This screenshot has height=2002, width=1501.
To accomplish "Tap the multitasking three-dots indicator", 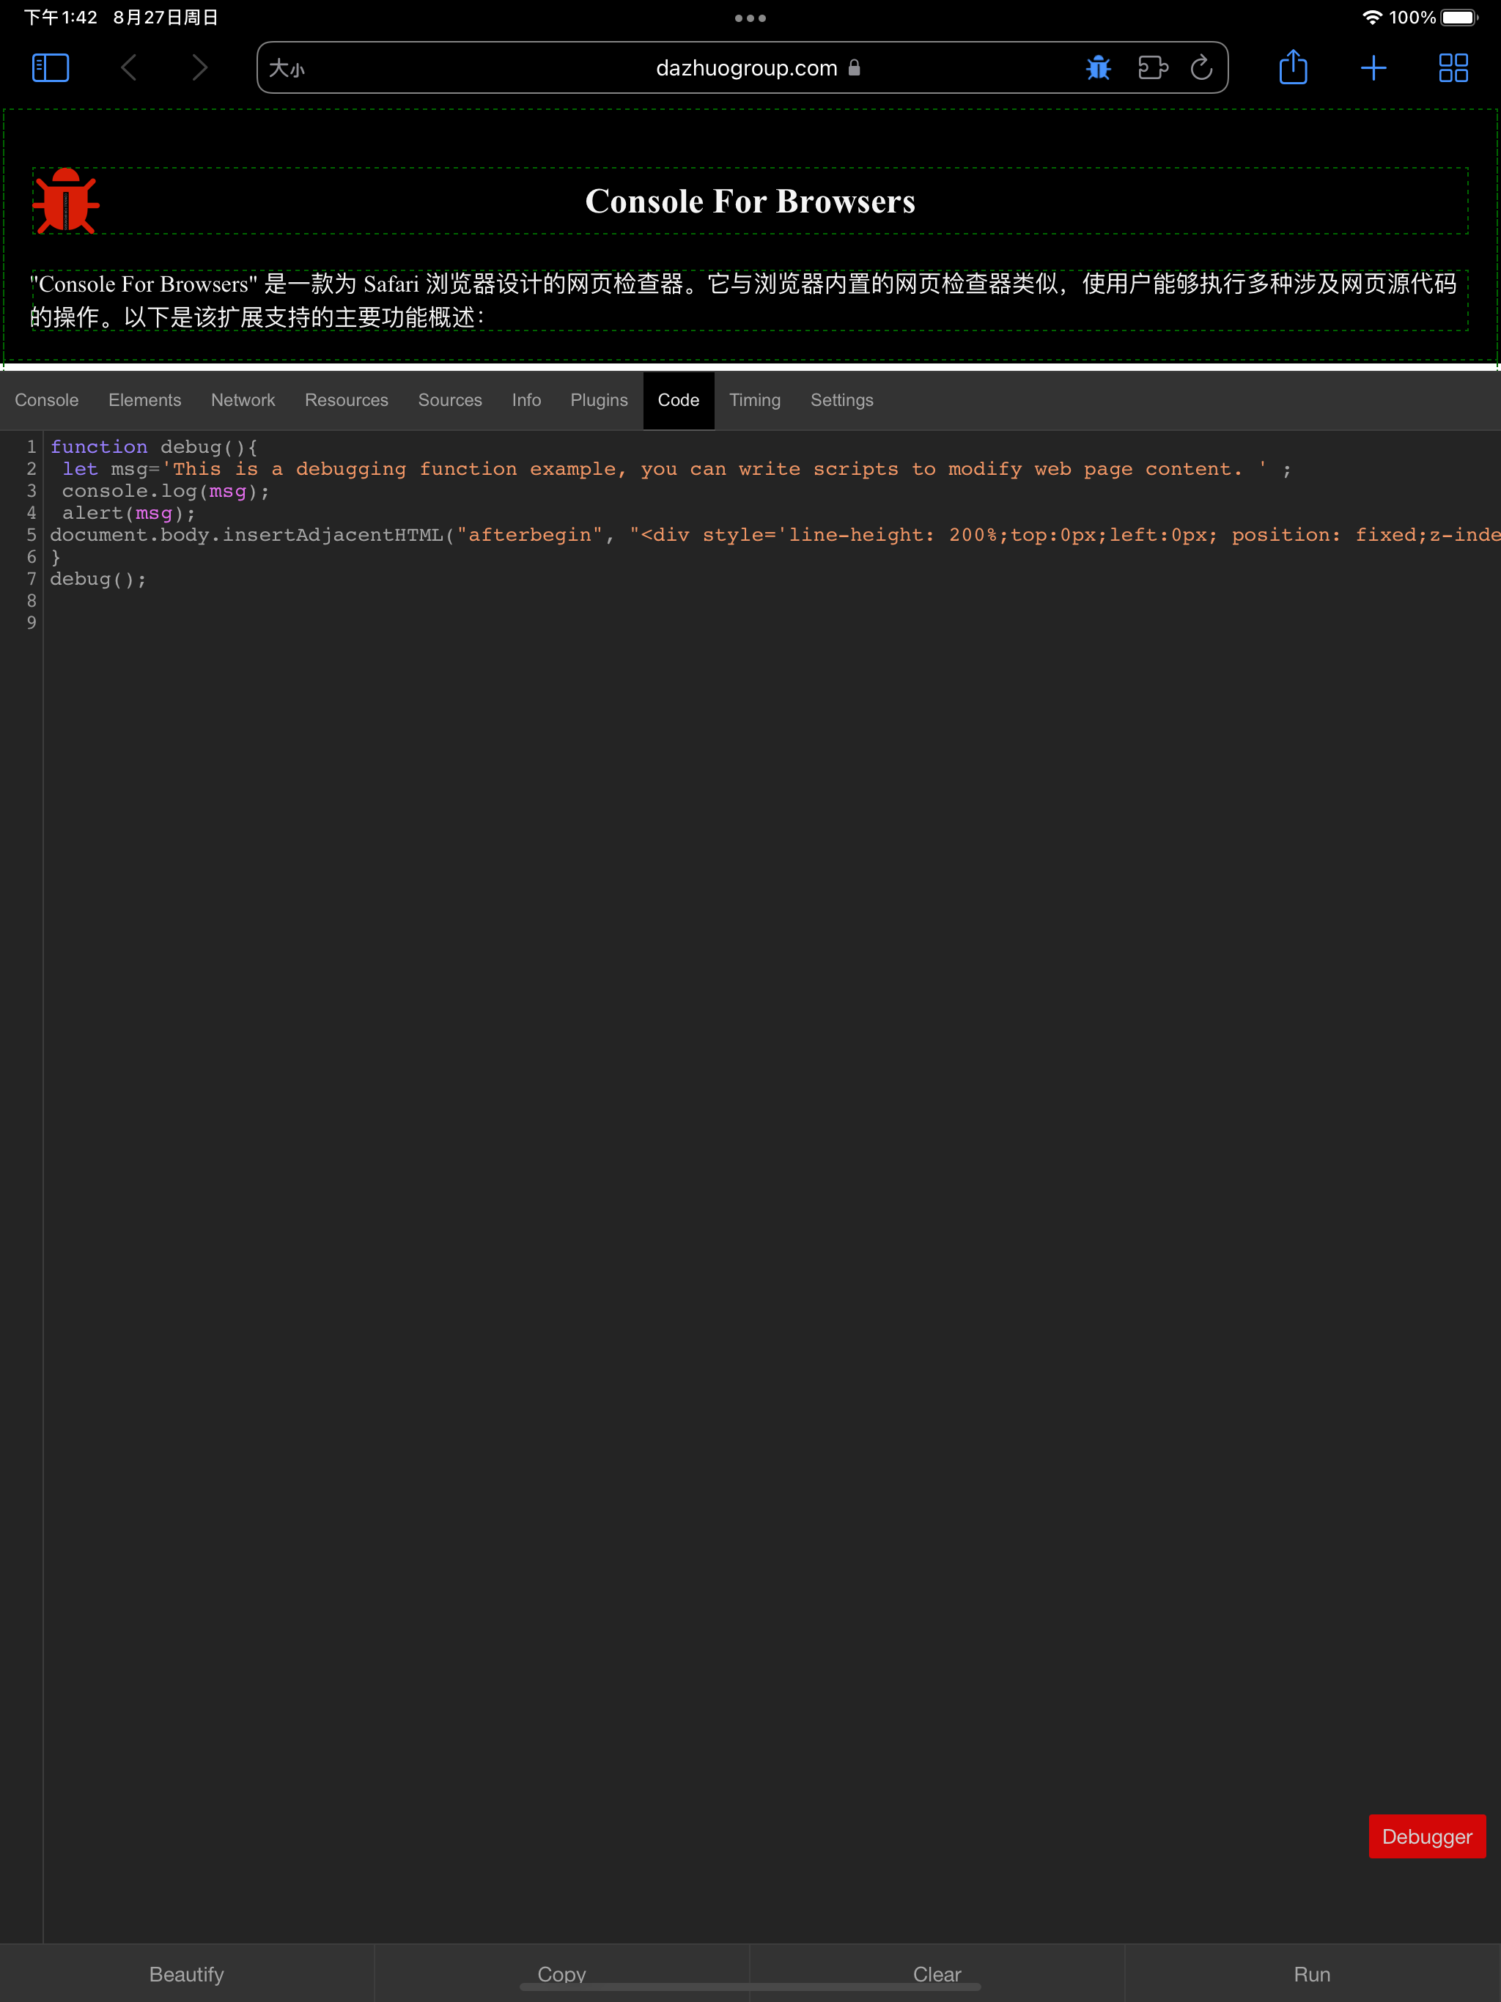I will click(750, 18).
